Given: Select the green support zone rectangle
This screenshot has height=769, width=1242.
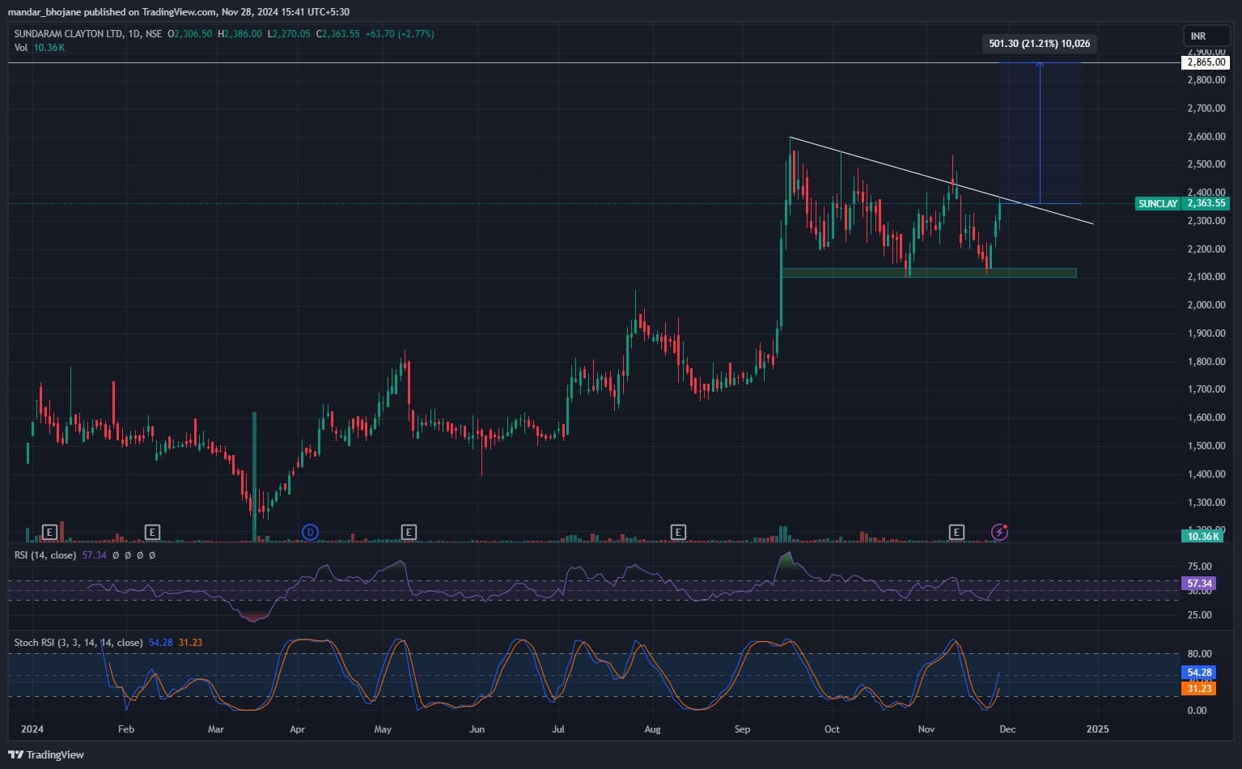Looking at the screenshot, I should 928,273.
